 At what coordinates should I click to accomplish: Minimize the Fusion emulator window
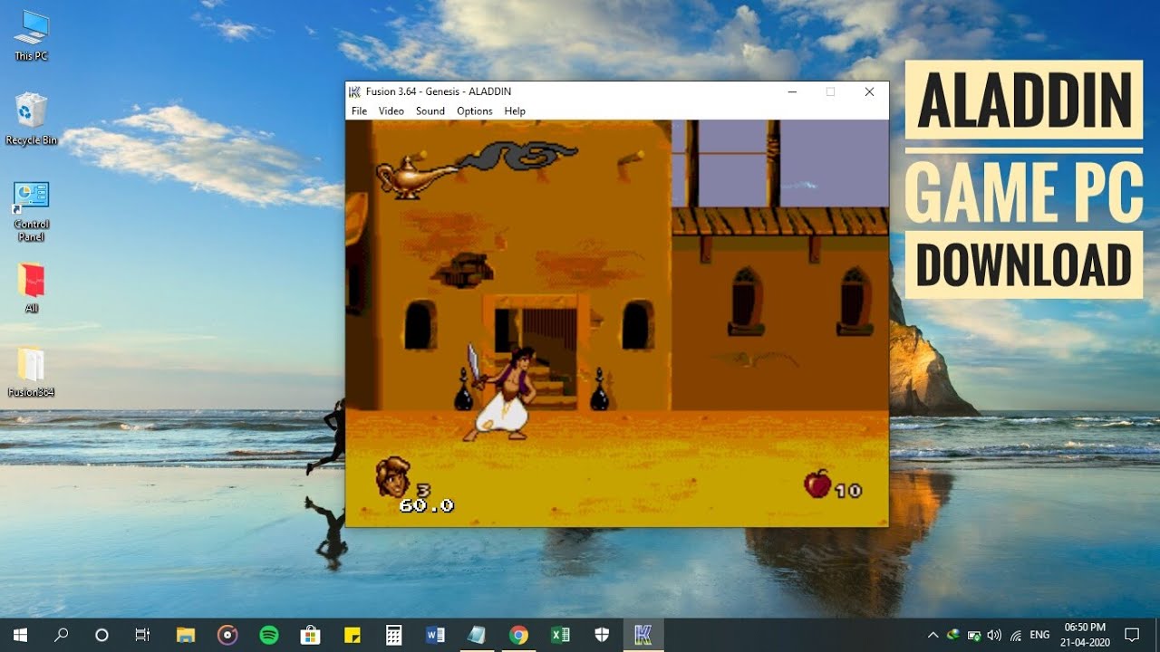pos(792,91)
